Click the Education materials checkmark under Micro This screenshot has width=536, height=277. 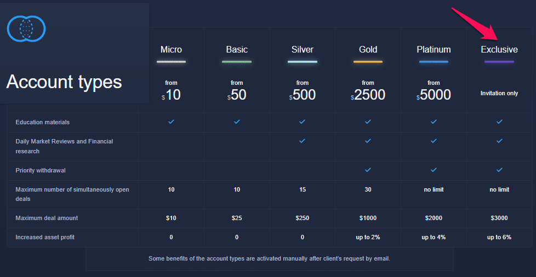click(x=171, y=122)
